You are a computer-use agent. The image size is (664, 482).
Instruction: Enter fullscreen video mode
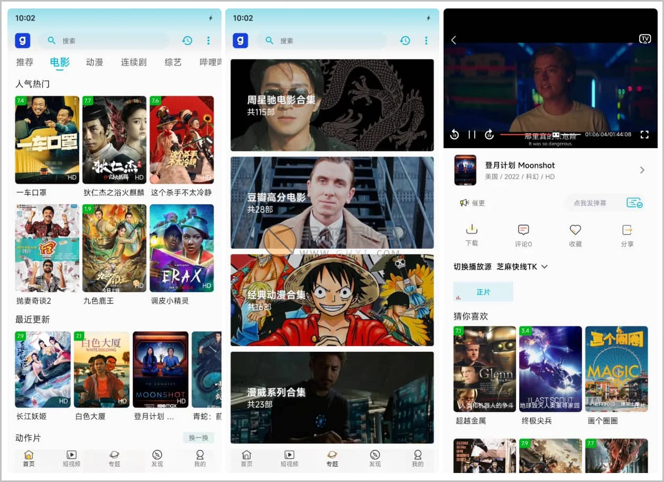[x=644, y=134]
